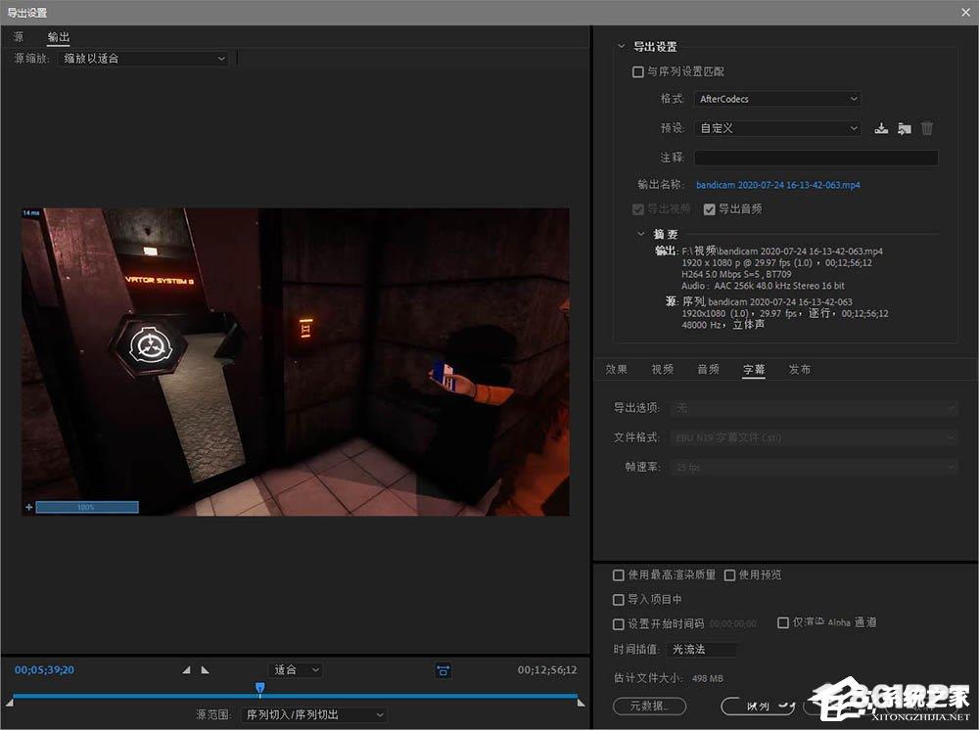979x730 pixels.
Task: Click the import preset icon
Action: coord(904,128)
